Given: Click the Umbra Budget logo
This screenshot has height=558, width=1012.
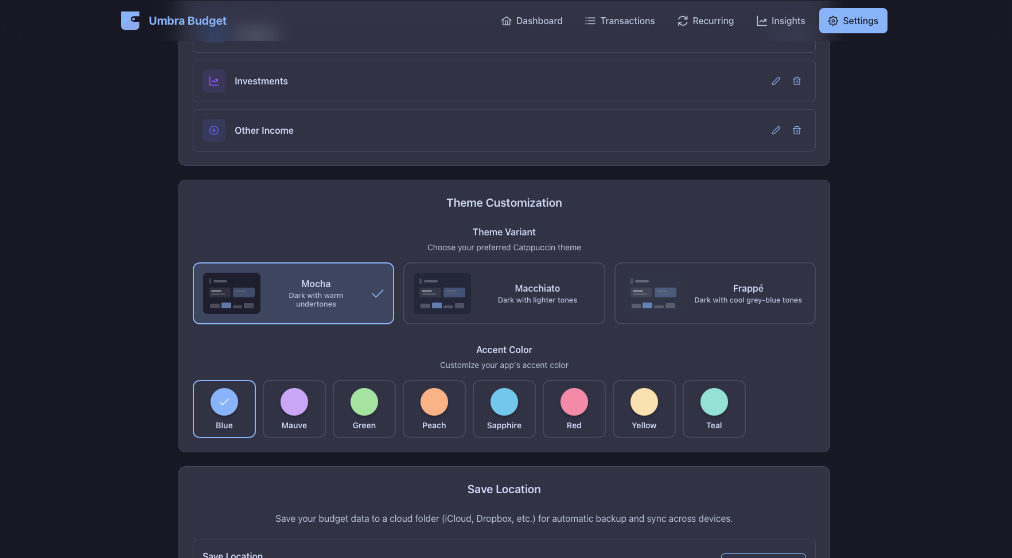Looking at the screenshot, I should (x=173, y=21).
